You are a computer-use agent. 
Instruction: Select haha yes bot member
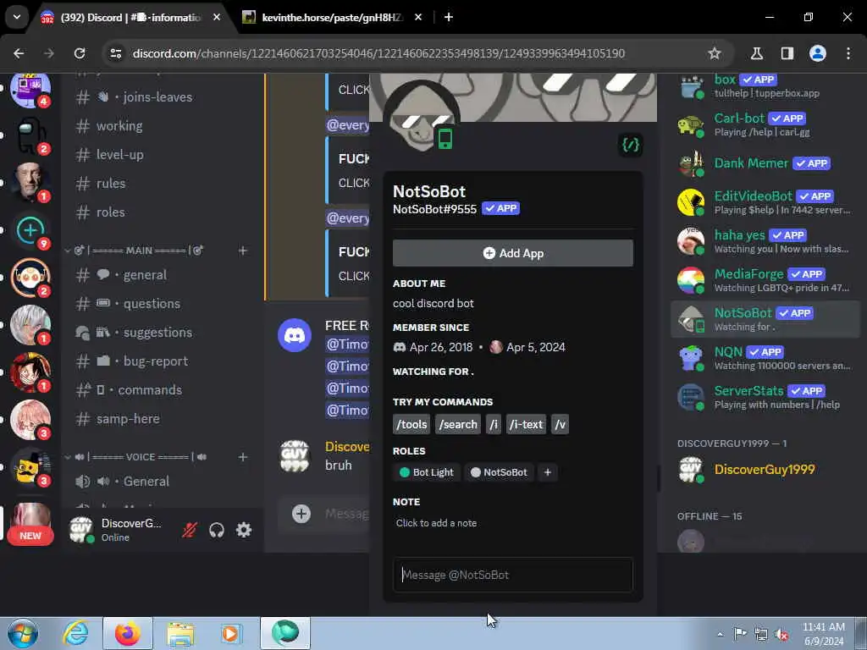click(x=765, y=241)
